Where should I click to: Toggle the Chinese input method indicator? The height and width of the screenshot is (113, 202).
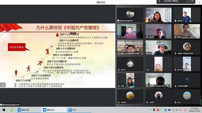181,110
